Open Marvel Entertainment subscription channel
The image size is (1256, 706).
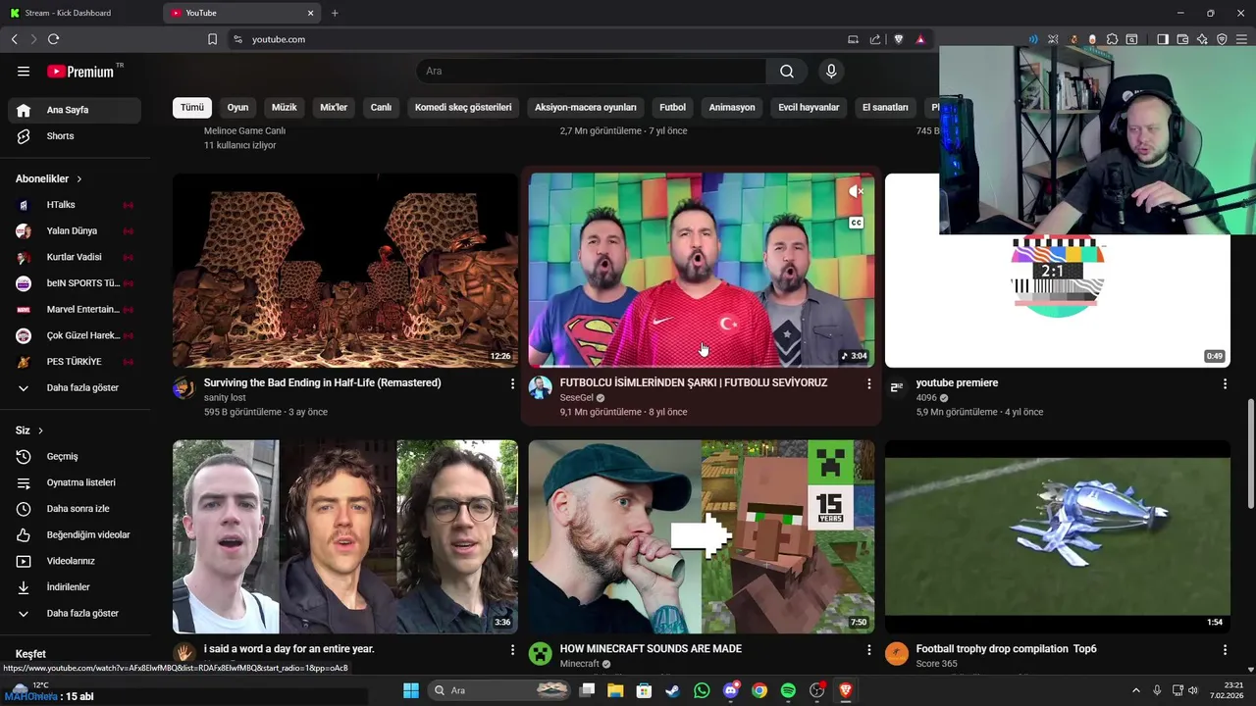click(x=75, y=310)
